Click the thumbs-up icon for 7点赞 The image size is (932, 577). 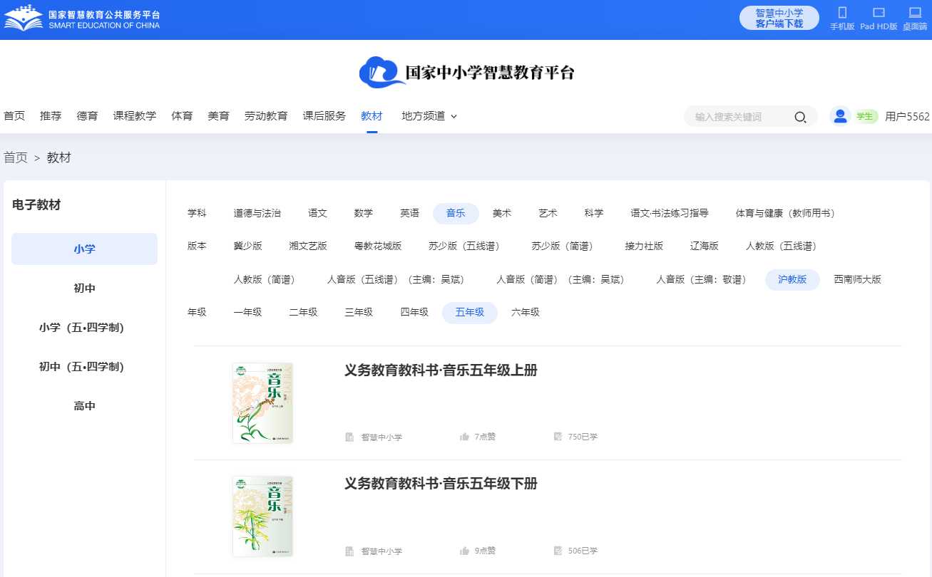(x=464, y=437)
